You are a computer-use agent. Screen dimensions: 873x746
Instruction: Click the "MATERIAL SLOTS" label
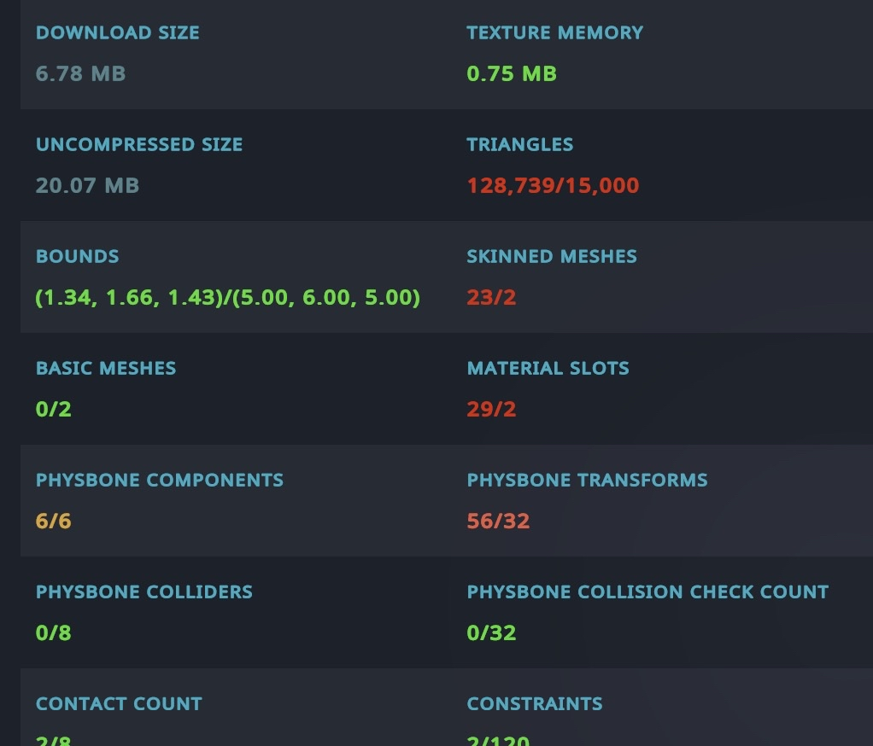[548, 368]
